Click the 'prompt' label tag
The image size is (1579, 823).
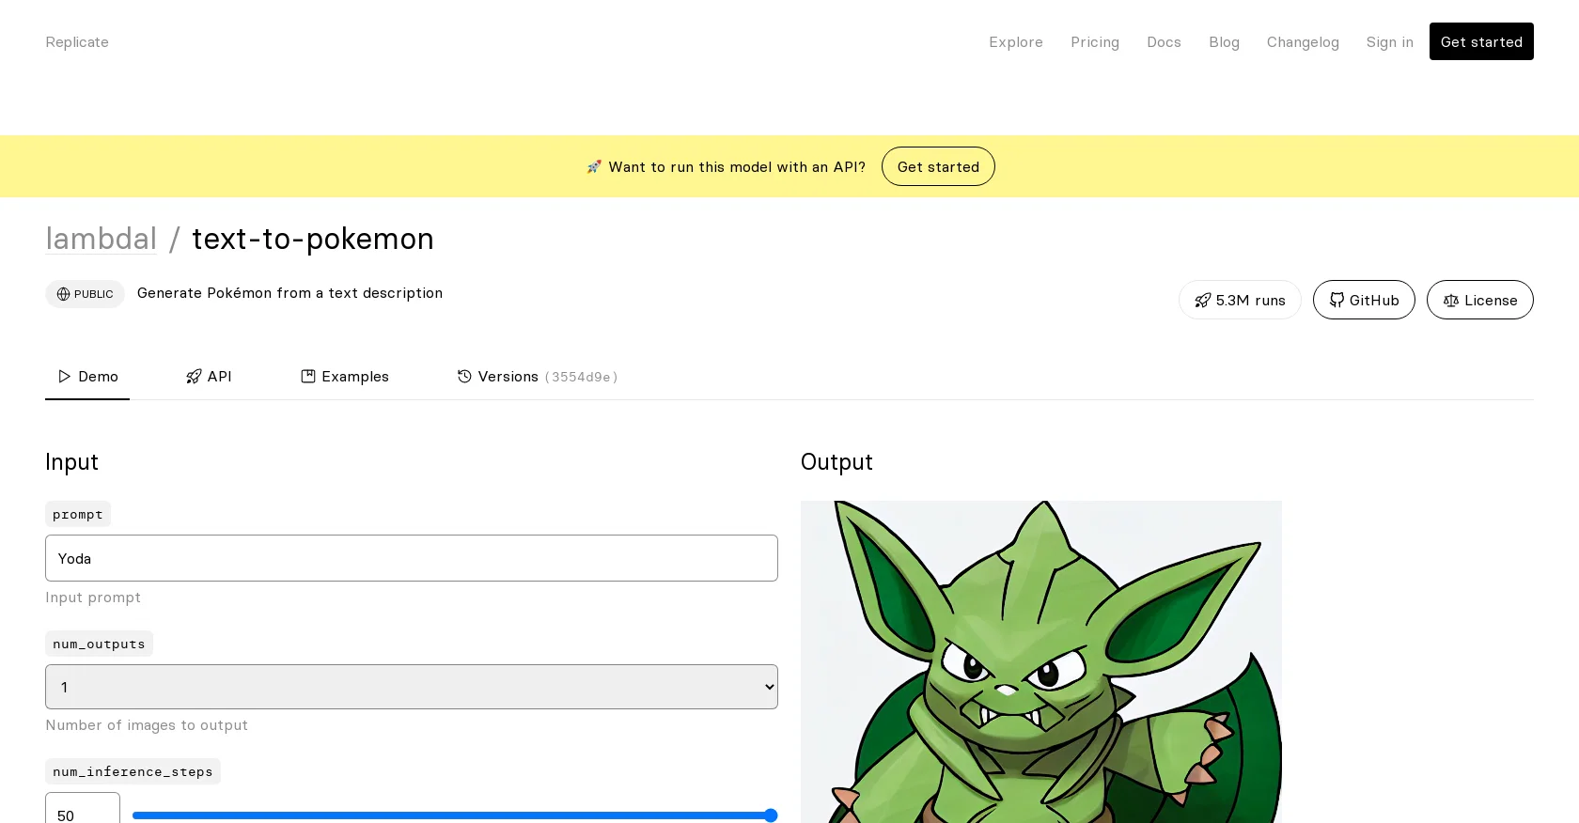point(78,514)
